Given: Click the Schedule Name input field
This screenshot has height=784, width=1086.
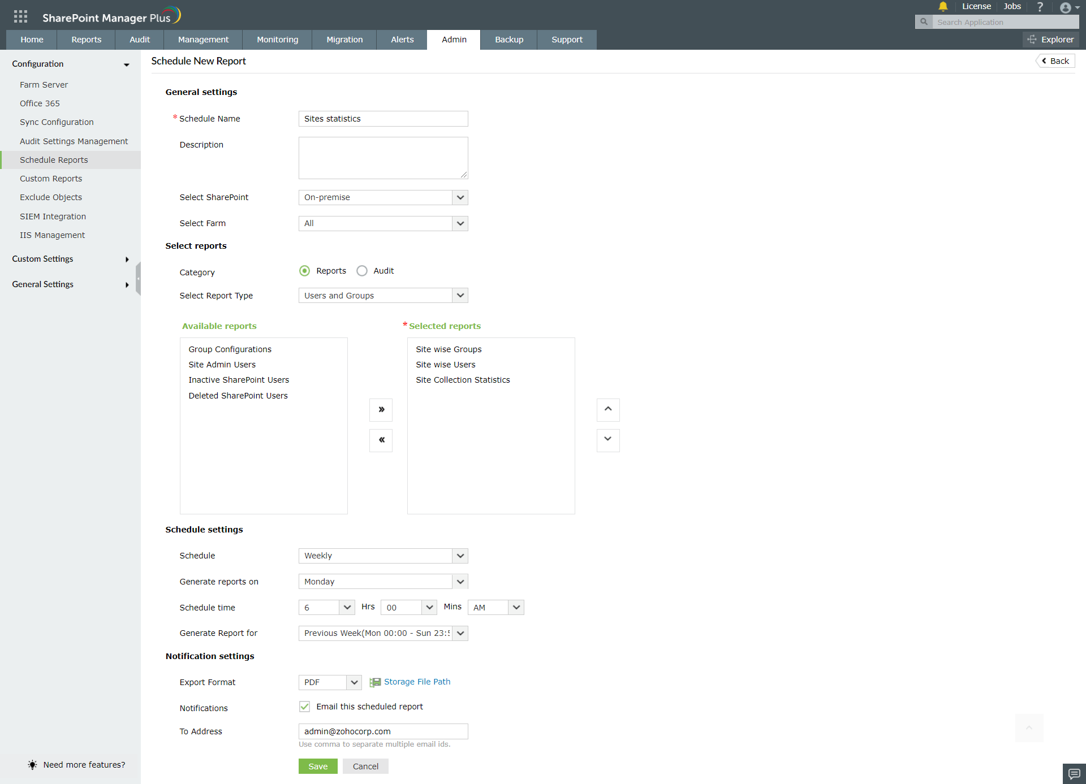Looking at the screenshot, I should pos(383,118).
